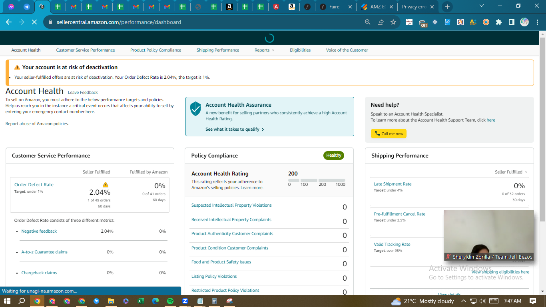This screenshot has height=307, width=546.
Task: Go back to the previous page
Action: 9,22
